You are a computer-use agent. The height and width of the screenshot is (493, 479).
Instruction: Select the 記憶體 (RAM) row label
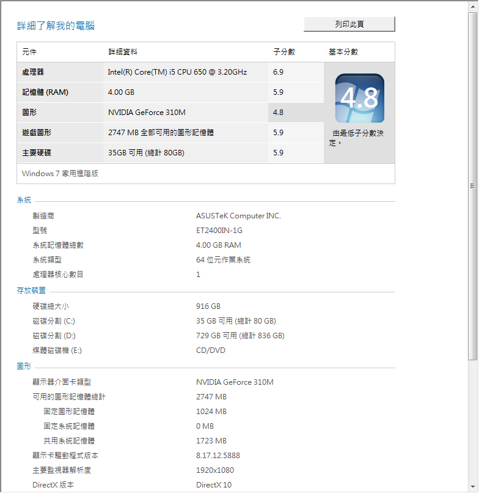pyautogui.click(x=45, y=92)
